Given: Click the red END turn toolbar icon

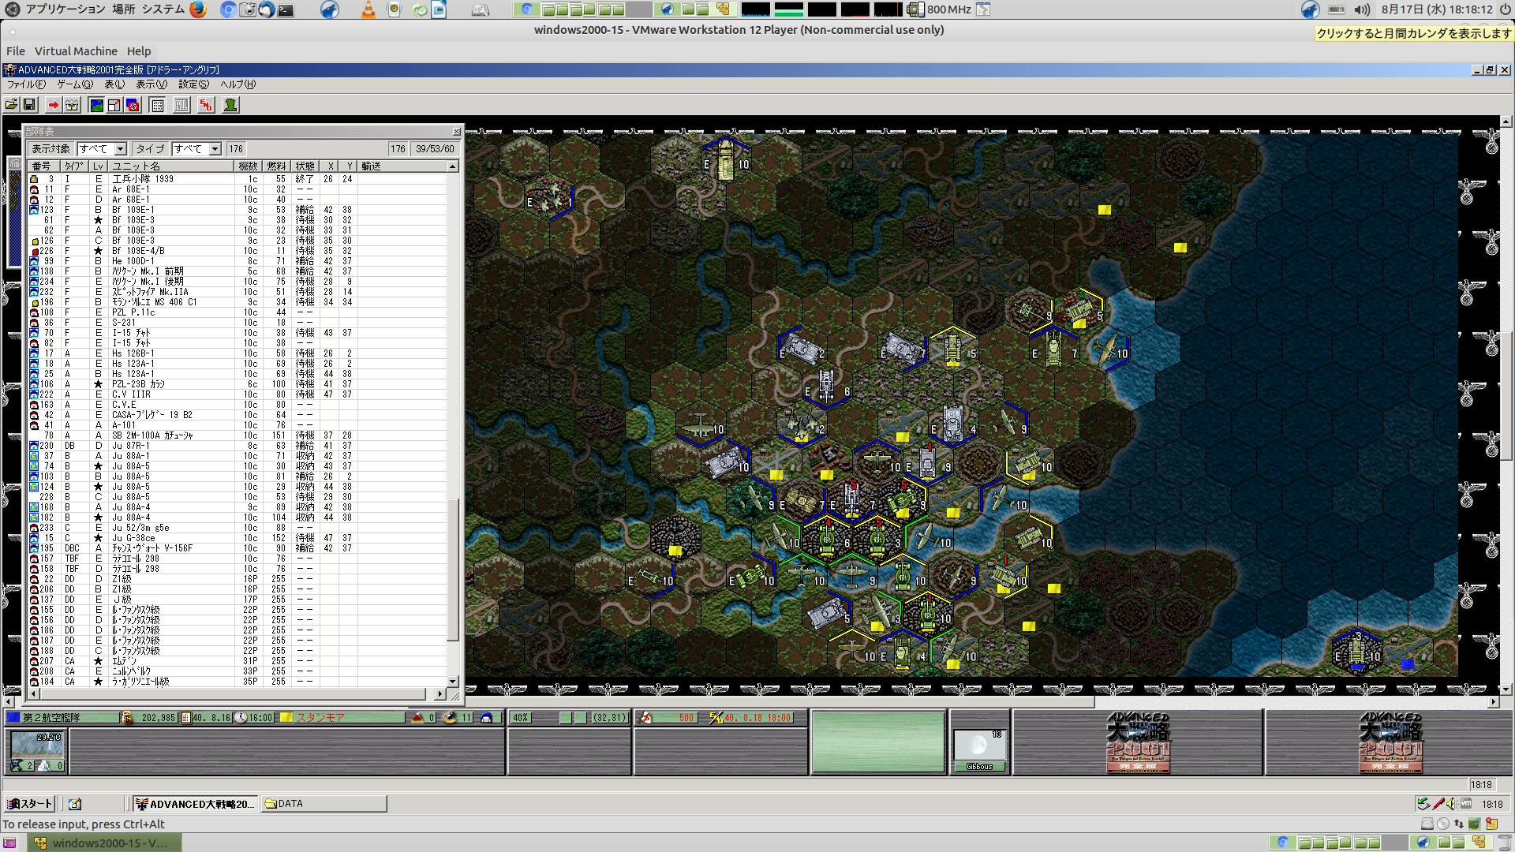Looking at the screenshot, I should click(x=206, y=105).
